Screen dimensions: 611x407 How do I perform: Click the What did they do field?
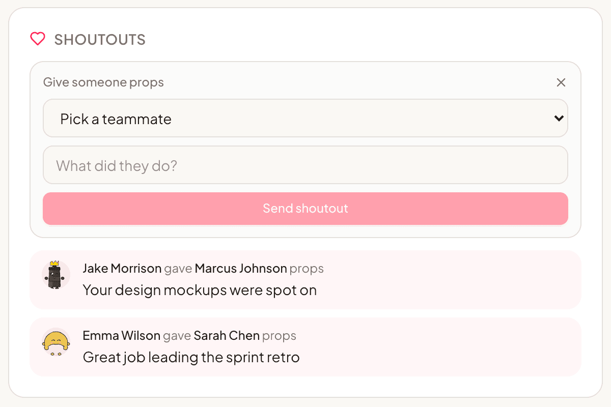pos(305,165)
